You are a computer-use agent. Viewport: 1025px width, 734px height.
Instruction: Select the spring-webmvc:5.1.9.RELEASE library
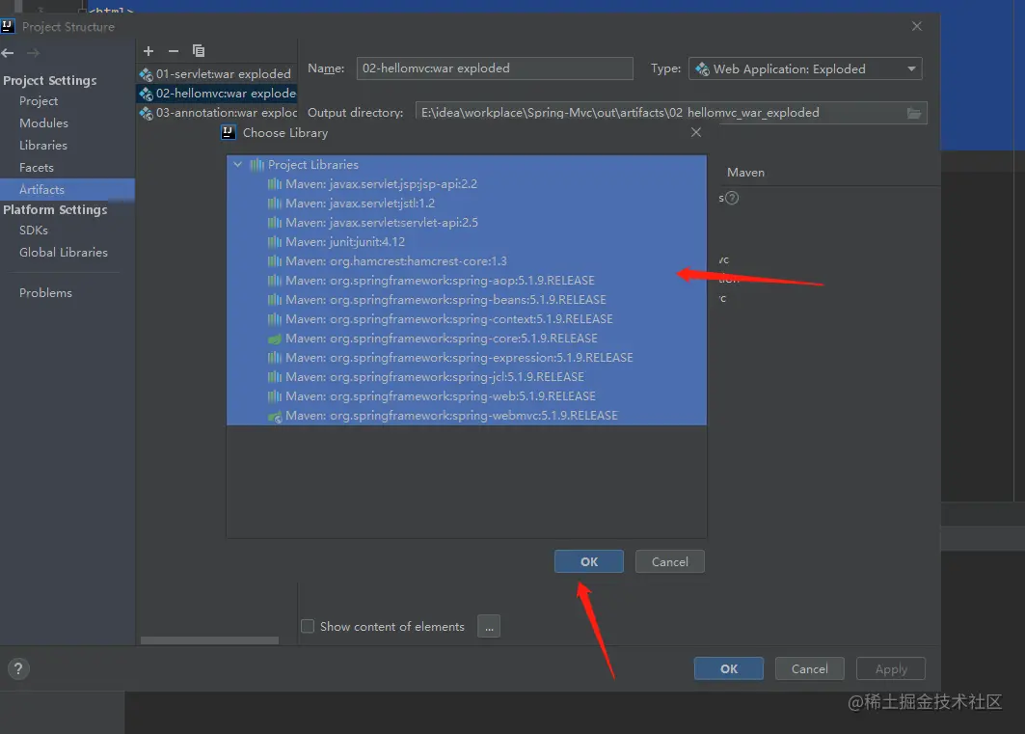tap(467, 416)
